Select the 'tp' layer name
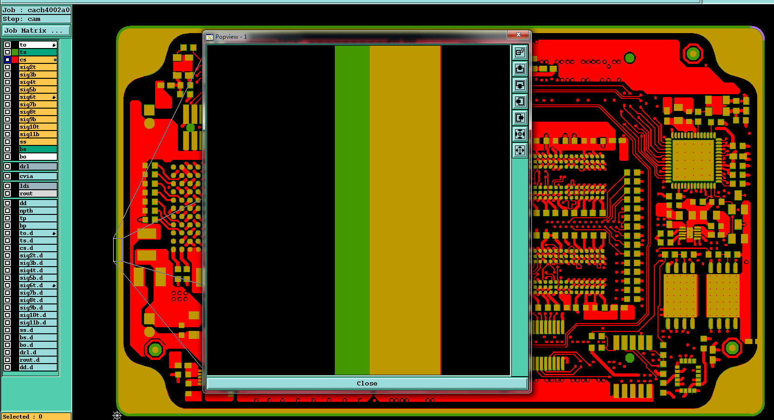This screenshot has width=774, height=420. [38, 218]
